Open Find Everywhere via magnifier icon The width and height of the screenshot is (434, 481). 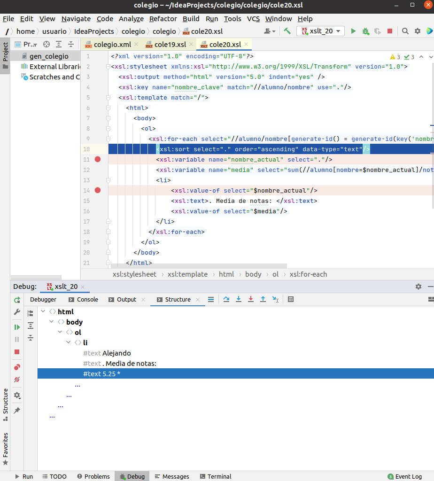pyautogui.click(x=404, y=30)
